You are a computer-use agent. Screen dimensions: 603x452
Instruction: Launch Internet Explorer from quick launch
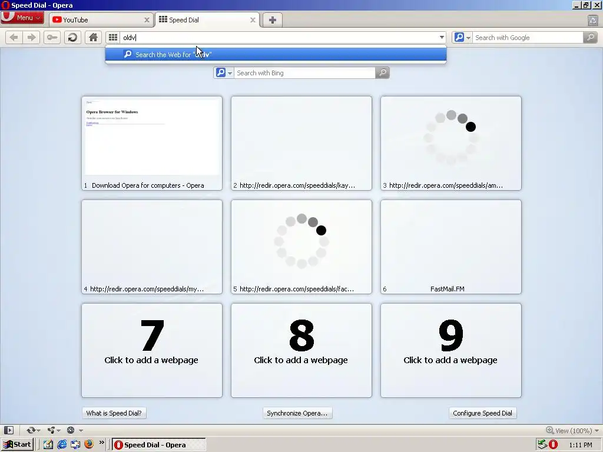(x=61, y=444)
